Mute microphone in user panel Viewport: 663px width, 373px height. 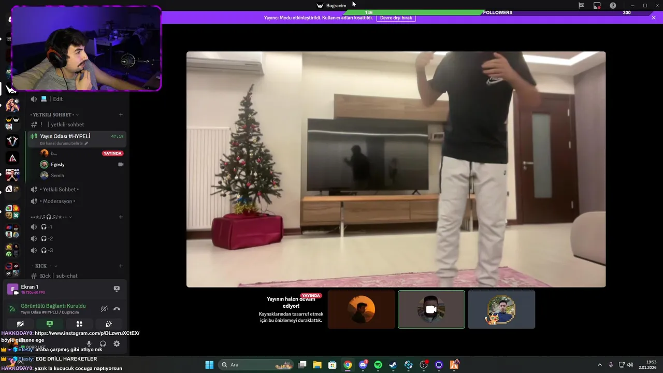[x=89, y=343]
